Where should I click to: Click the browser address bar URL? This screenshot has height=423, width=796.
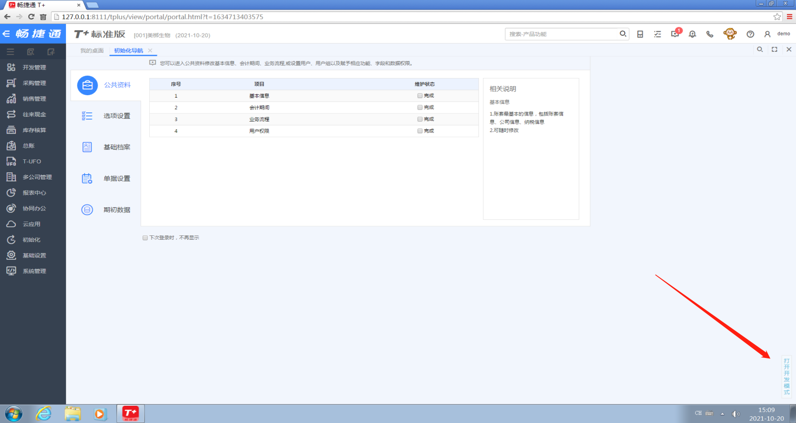point(163,17)
